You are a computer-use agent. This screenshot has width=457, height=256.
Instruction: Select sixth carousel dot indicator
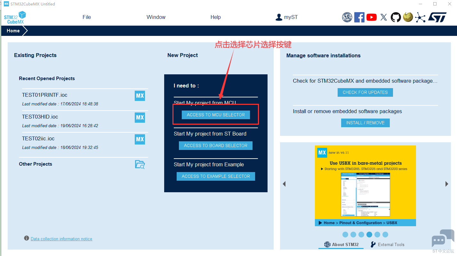click(385, 235)
